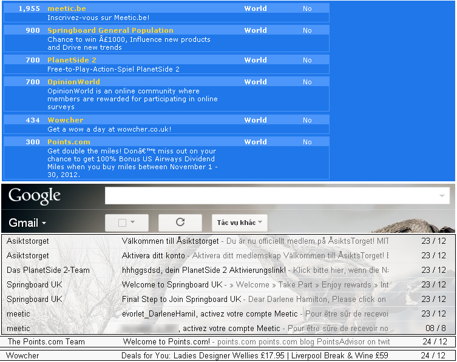Click the 434 points value for Wowcher
This screenshot has height=362, width=457.
(33, 120)
